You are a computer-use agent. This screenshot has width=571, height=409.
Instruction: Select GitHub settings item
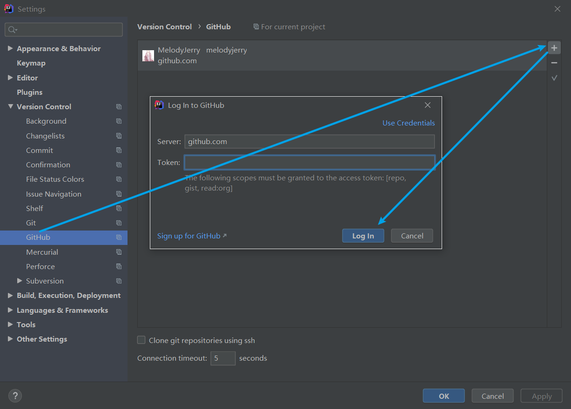click(64, 237)
